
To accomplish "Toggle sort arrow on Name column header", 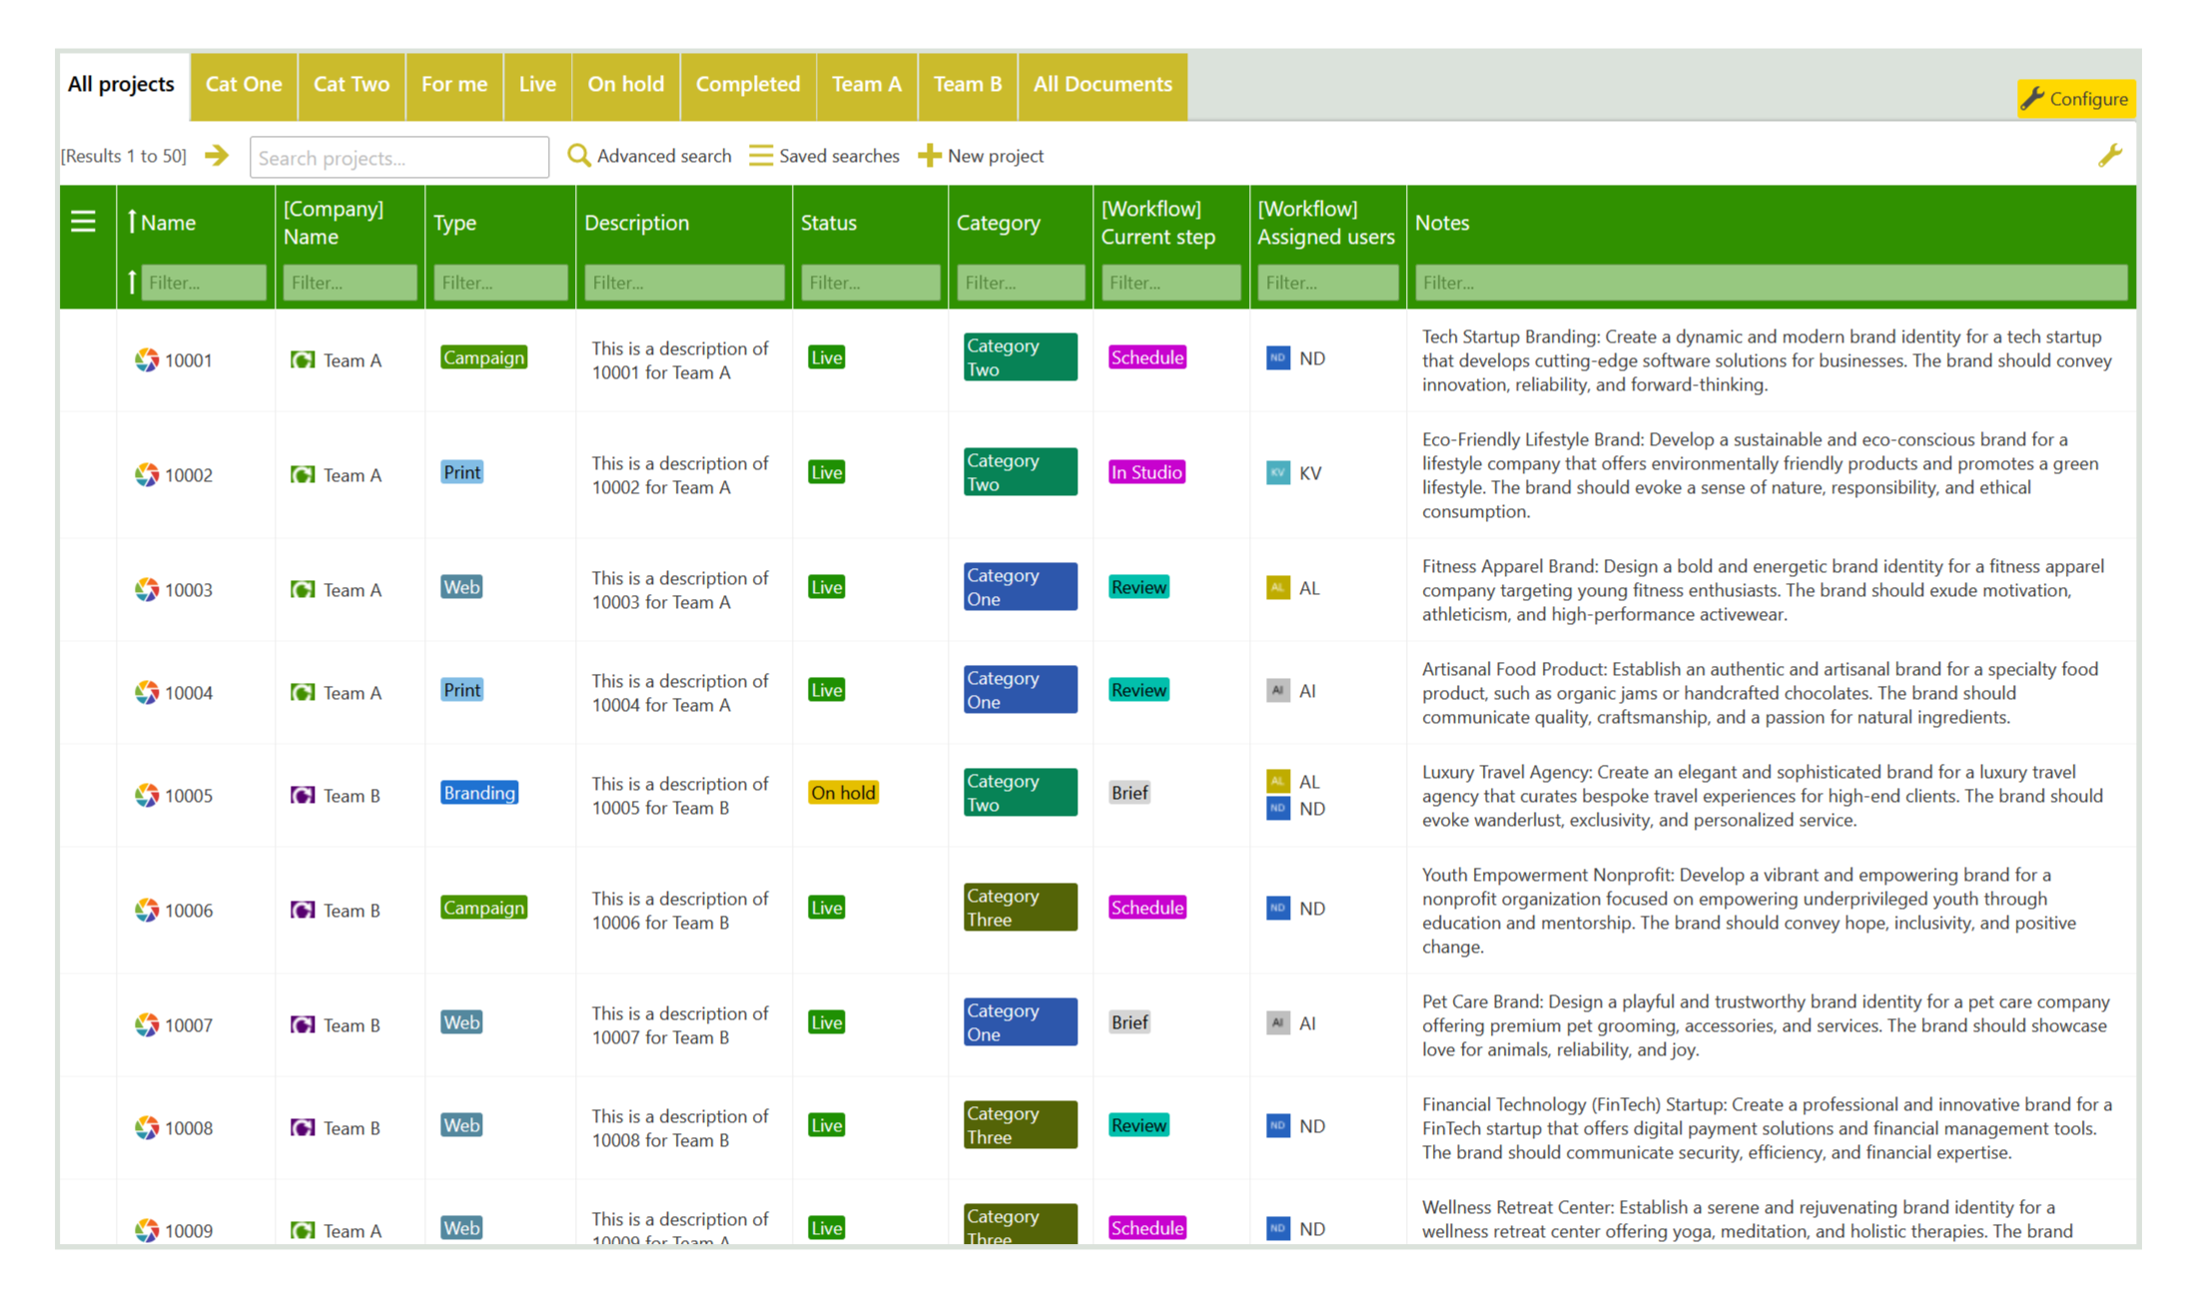I will [132, 222].
